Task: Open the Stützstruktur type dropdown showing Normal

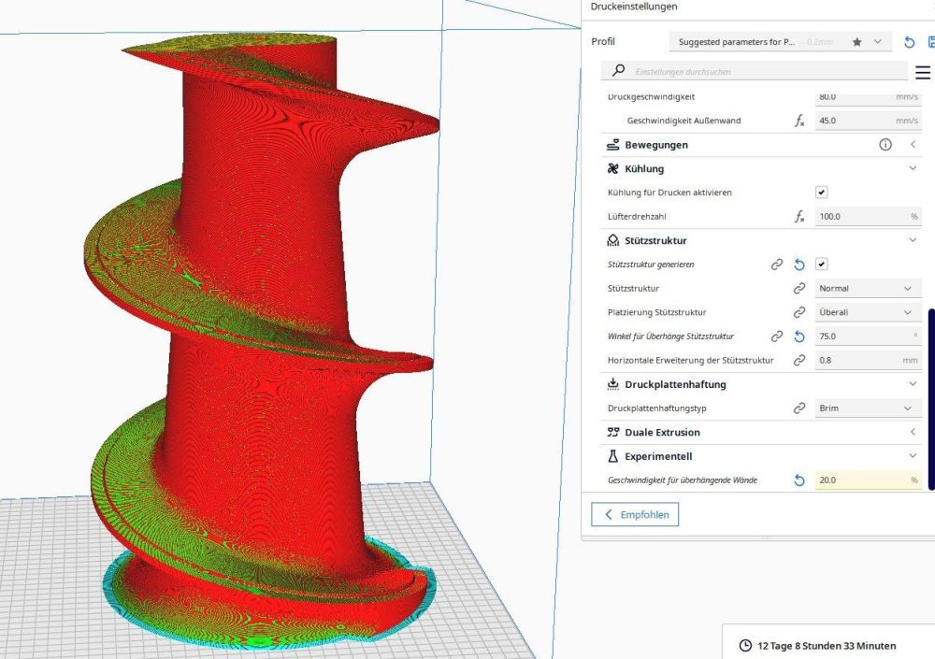Action: pos(868,288)
